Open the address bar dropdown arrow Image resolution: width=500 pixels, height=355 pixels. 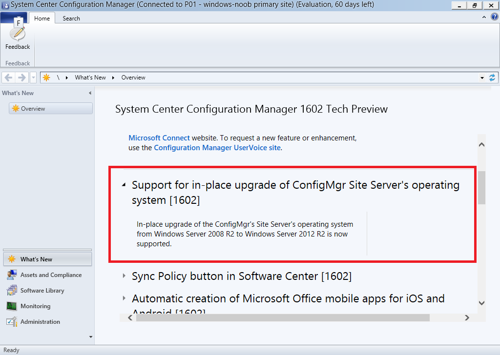[x=482, y=78]
